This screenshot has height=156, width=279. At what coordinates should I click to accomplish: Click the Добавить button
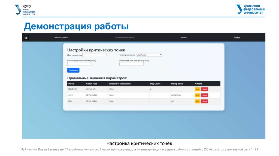pyautogui.click(x=73, y=70)
